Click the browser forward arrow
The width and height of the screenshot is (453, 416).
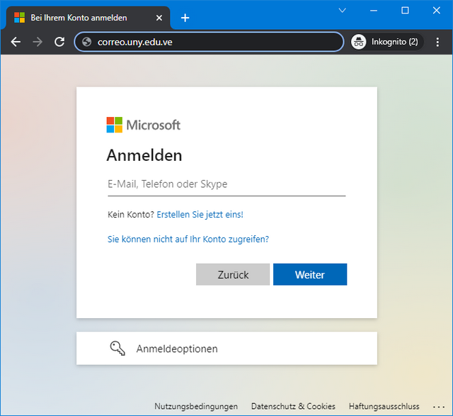(x=38, y=42)
